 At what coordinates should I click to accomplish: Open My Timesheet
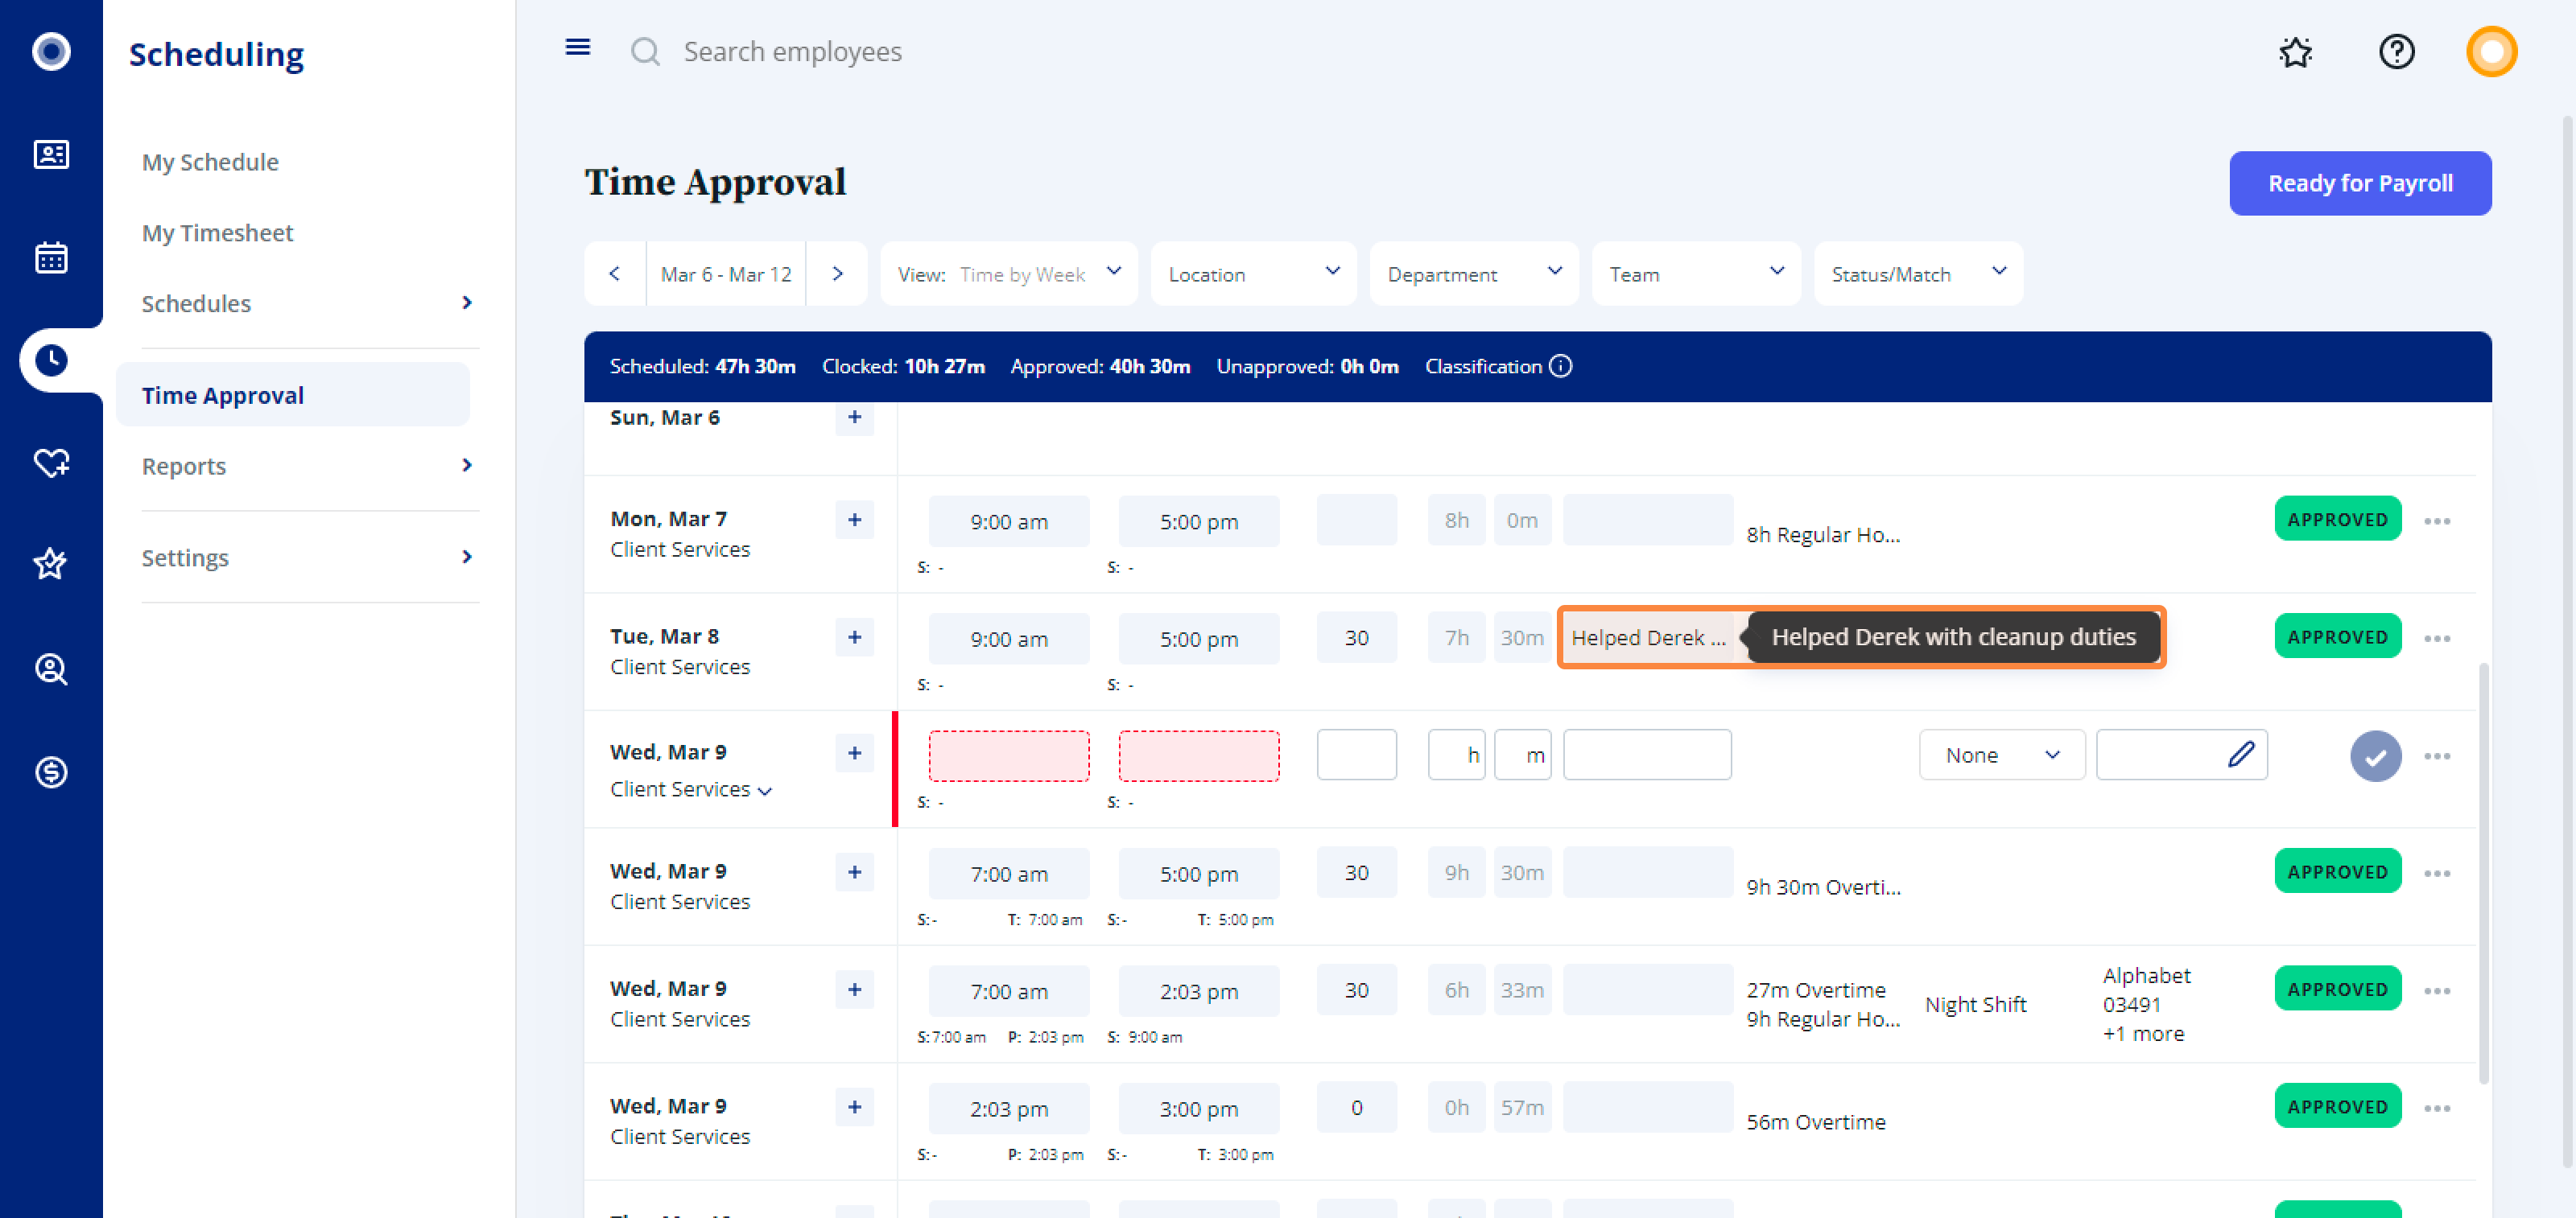click(217, 232)
